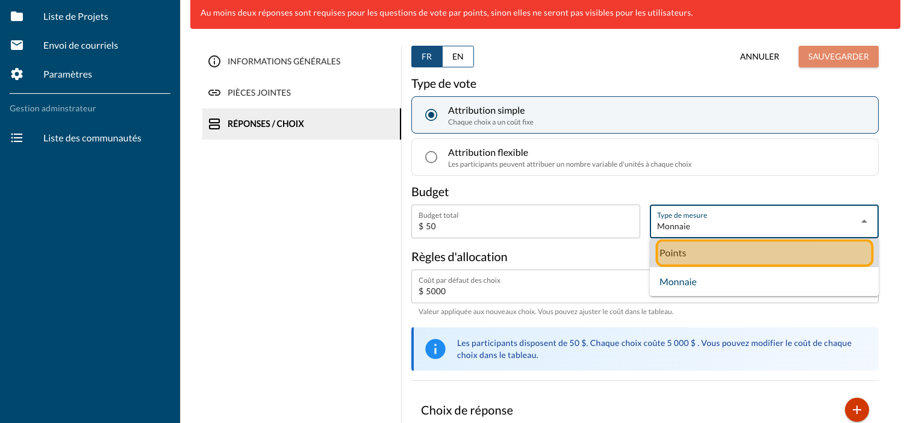Click the envelope icon for Envoi de courriels

17,45
